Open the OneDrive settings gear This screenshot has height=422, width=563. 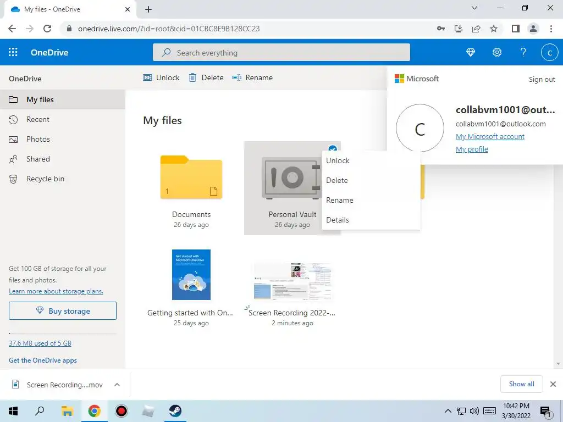[497, 52]
